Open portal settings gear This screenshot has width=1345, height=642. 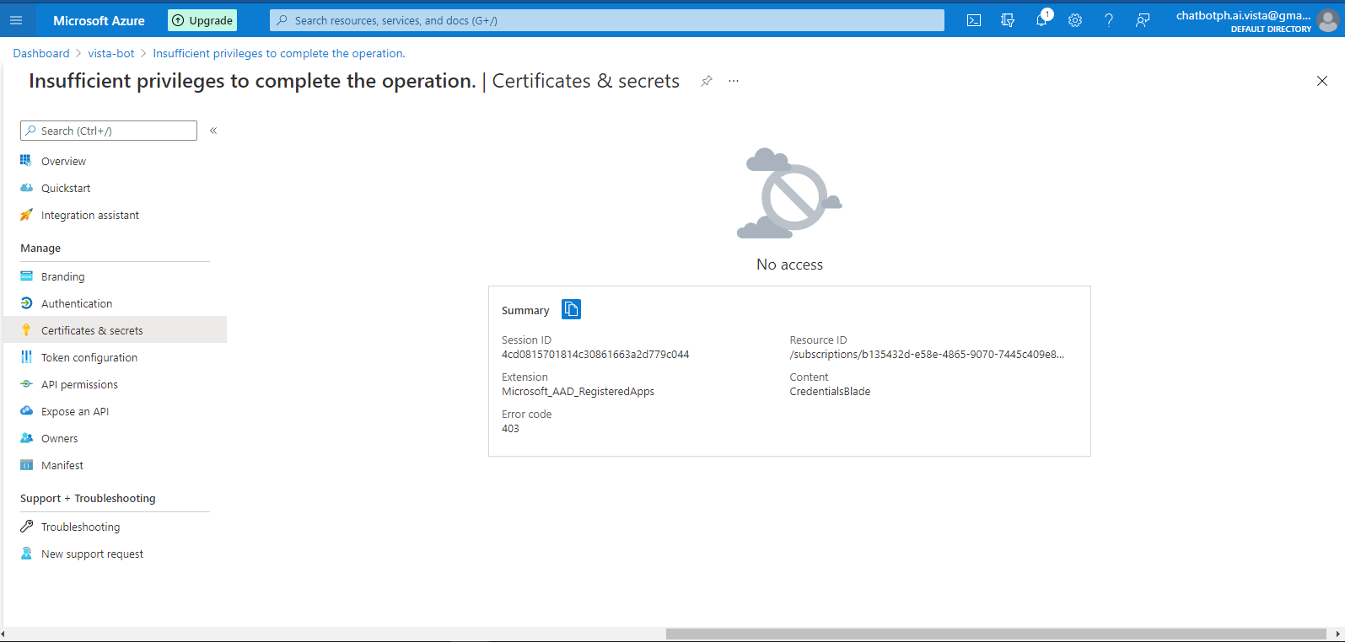pyautogui.click(x=1075, y=20)
